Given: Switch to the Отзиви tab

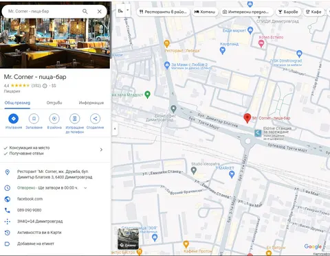Looking at the screenshot, I should coord(54,103).
